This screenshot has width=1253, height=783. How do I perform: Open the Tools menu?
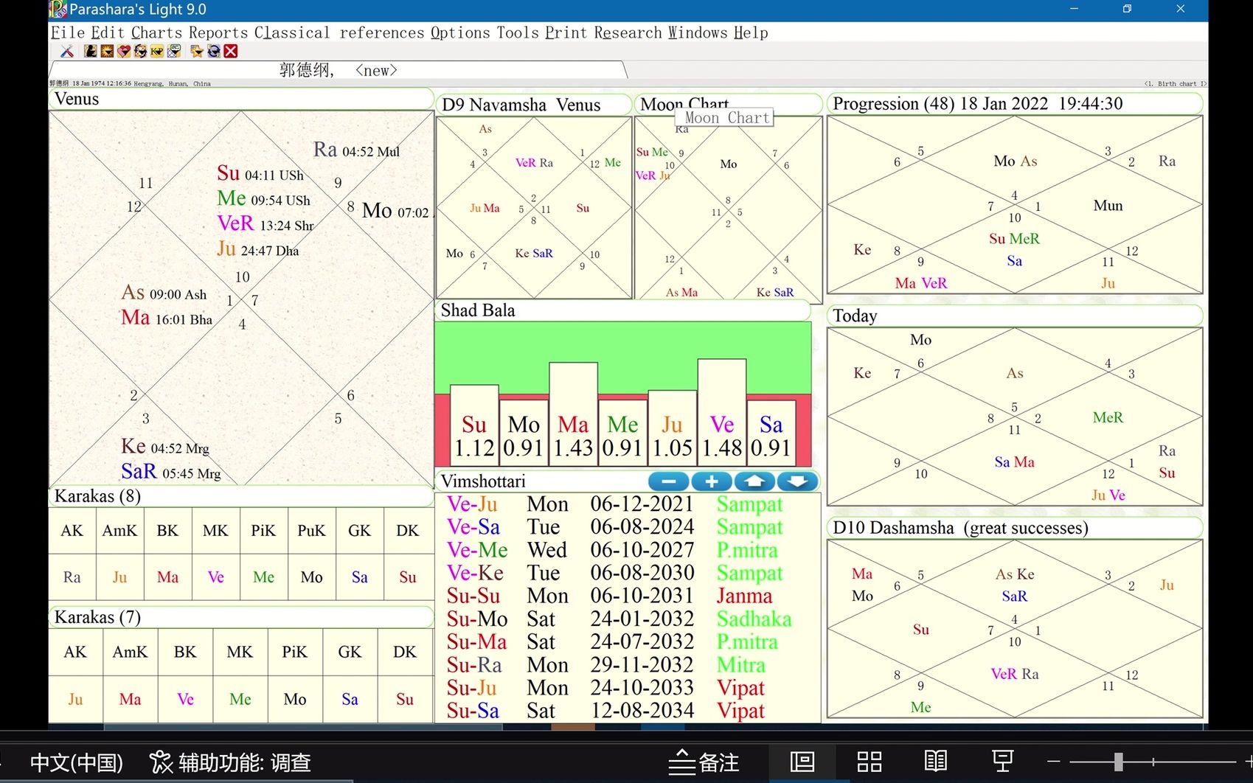[x=518, y=32]
